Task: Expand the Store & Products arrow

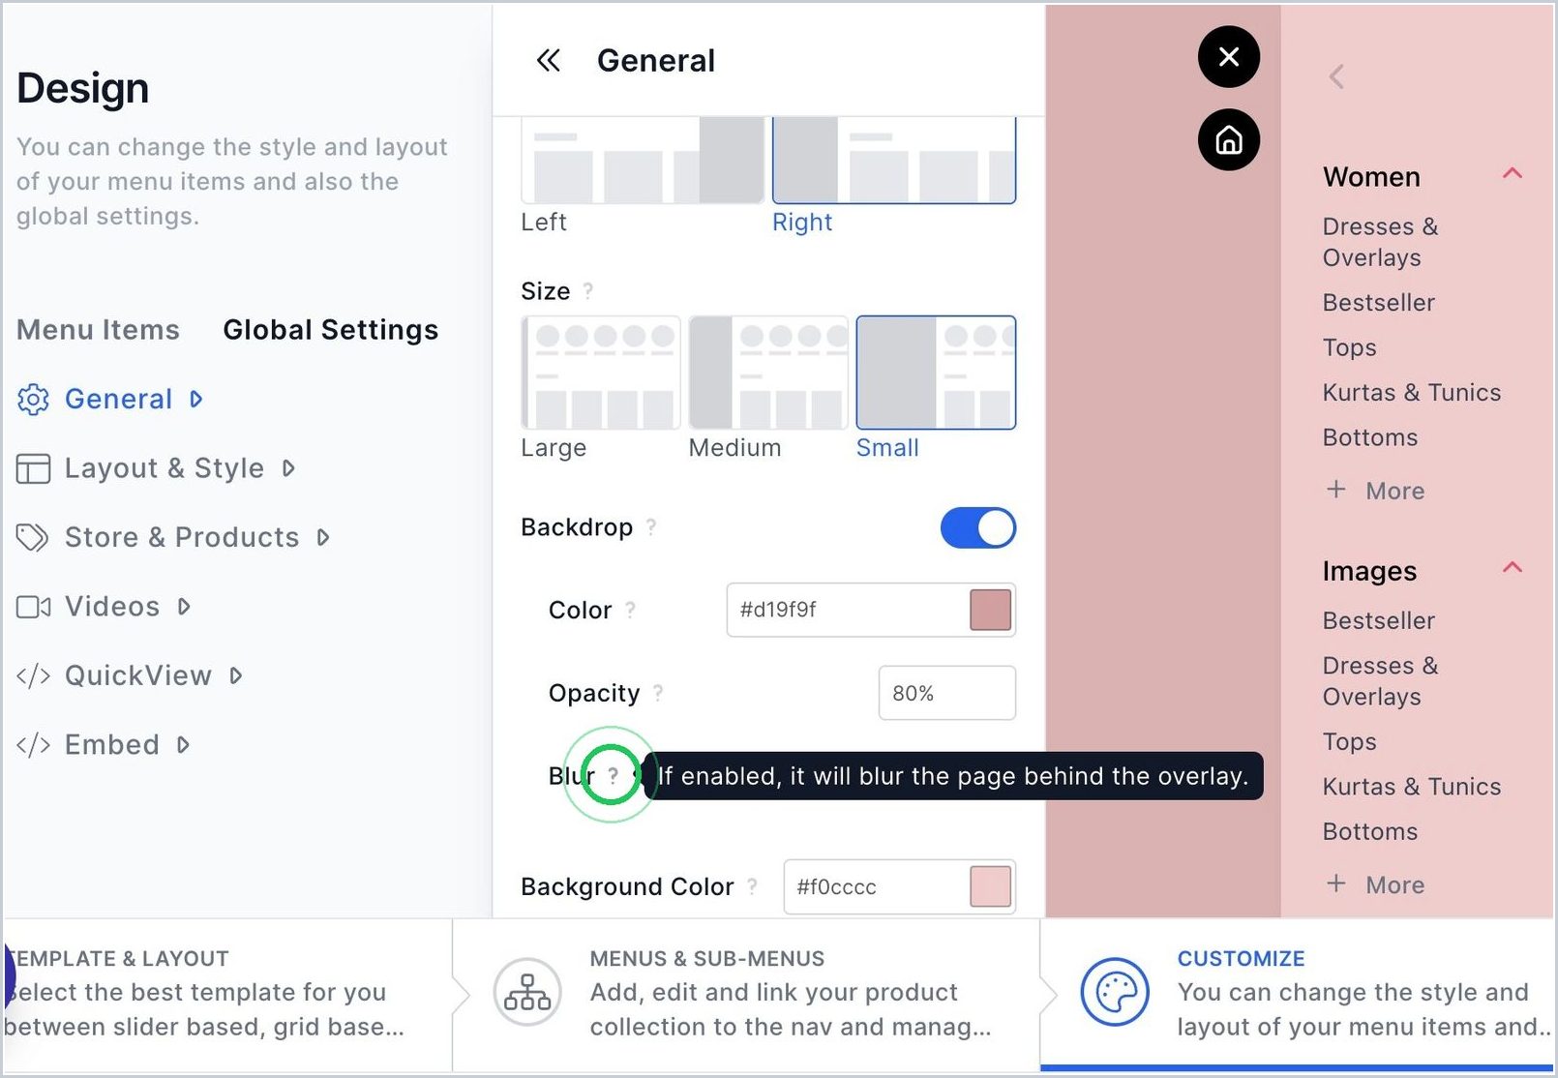Action: click(x=323, y=537)
